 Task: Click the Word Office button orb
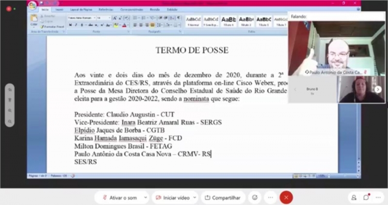(x=32, y=5)
